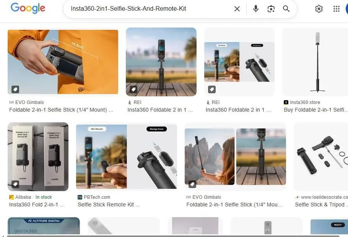Open Insta360 store tall tripod thumbnail
Viewport: 348px width, 237px height.
tap(315, 62)
